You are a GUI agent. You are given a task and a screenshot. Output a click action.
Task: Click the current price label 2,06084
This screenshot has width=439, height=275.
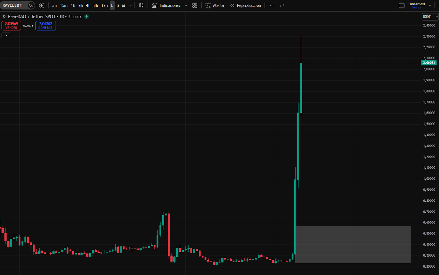click(x=429, y=63)
